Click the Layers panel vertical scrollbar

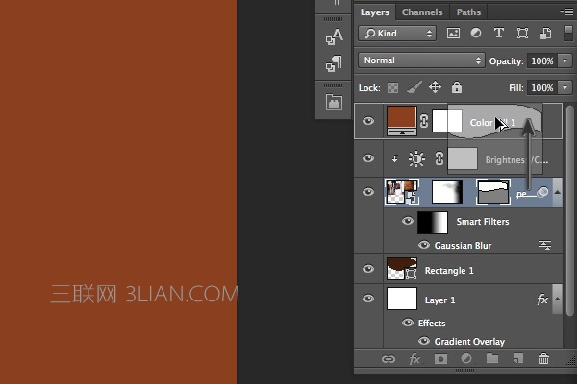click(x=570, y=210)
